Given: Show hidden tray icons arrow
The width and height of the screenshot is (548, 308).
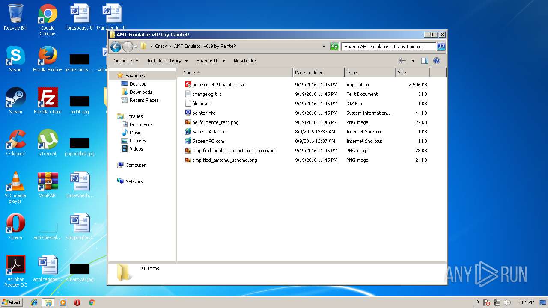Looking at the screenshot, I should (x=477, y=302).
